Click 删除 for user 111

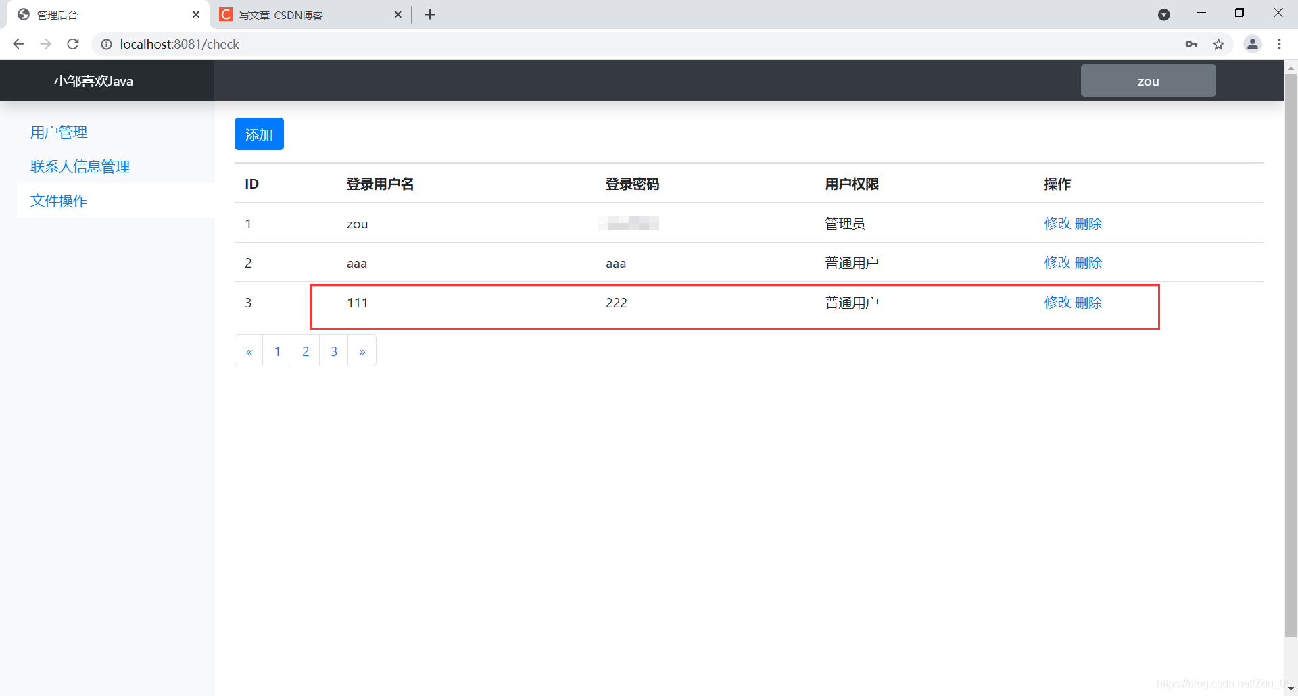1088,303
